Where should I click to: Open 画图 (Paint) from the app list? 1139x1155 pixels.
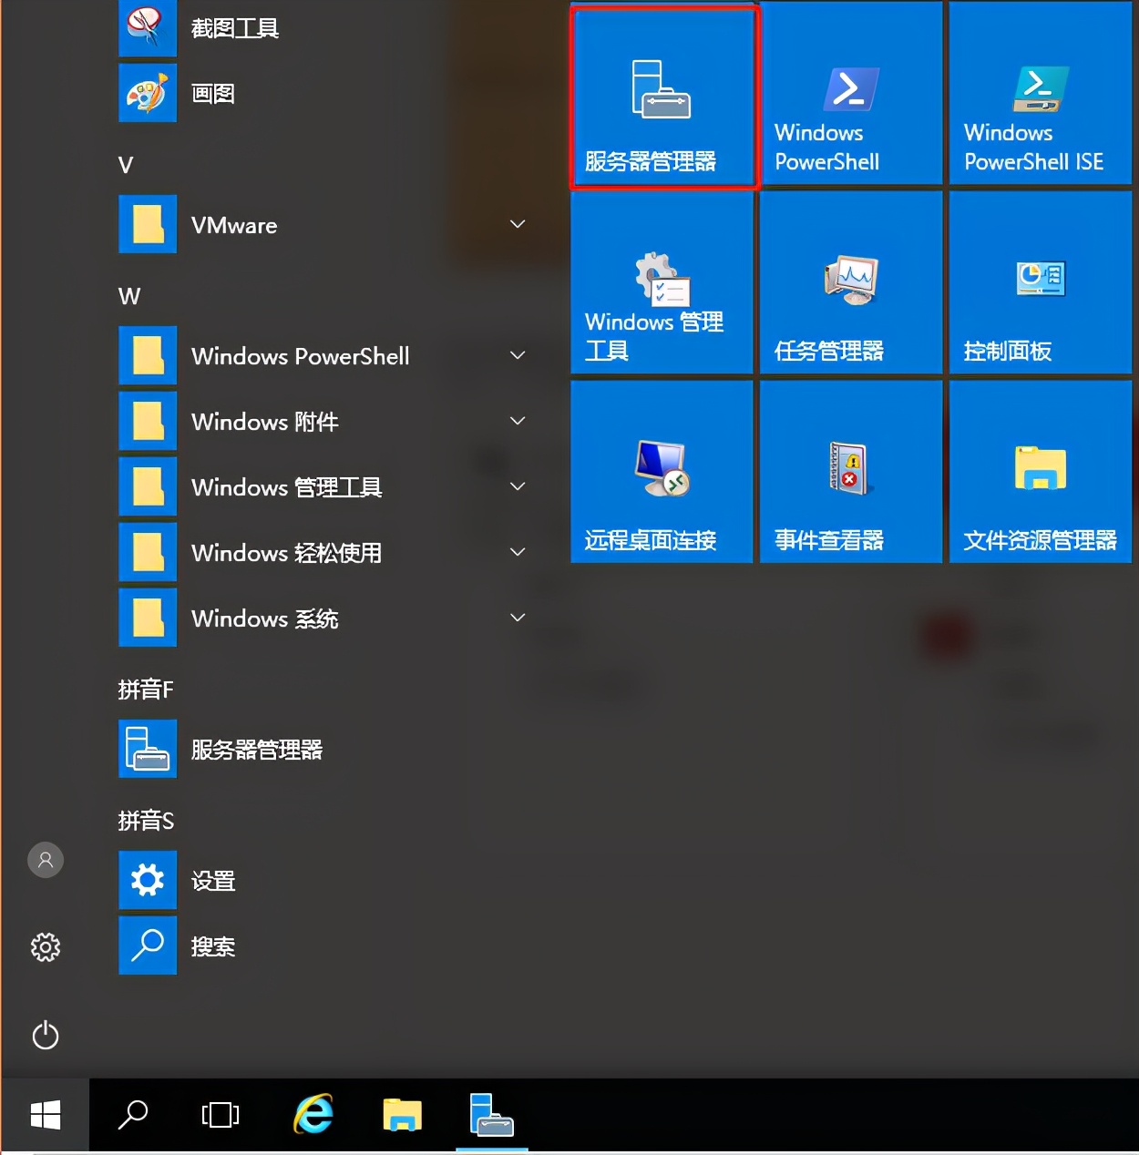[212, 93]
